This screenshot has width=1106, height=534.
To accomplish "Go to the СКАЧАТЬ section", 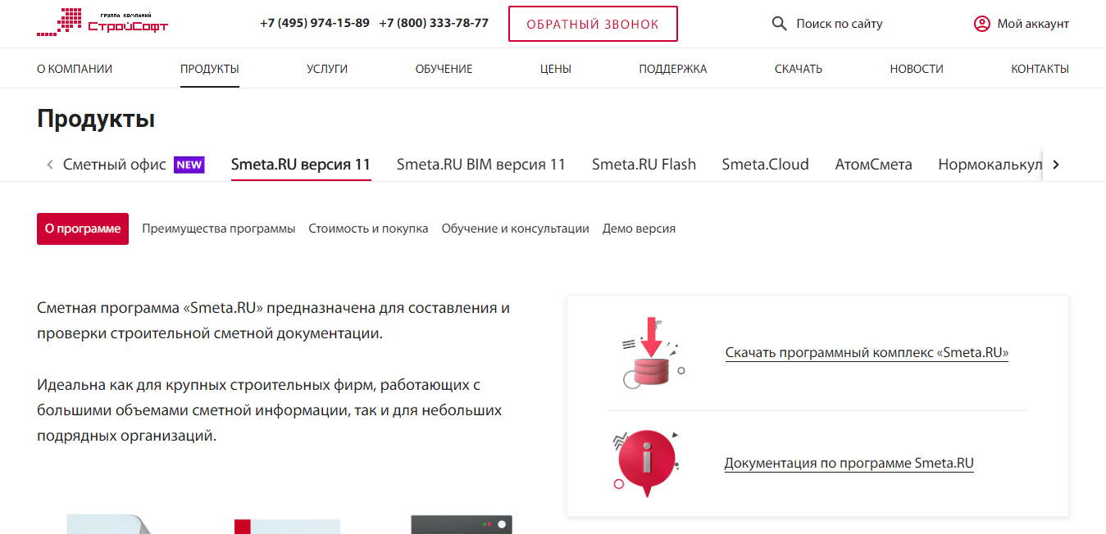I will click(x=799, y=69).
